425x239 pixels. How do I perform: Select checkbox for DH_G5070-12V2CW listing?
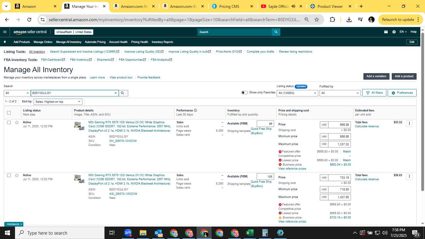point(9,122)
